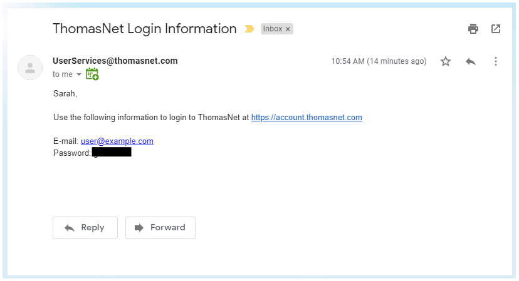Screen dimensions: 519x281
Task: Click the blacked-out password block
Action: coord(112,152)
